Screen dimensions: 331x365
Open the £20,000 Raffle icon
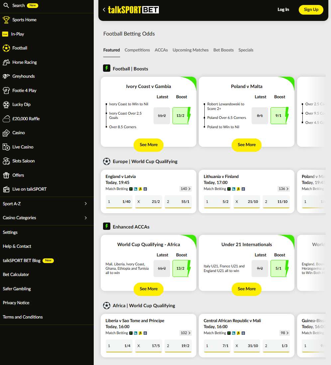tap(6, 119)
